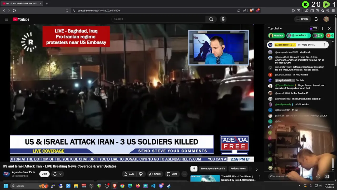
Task: Open pinned @AgendaFreeTV message
Action: 298,45
